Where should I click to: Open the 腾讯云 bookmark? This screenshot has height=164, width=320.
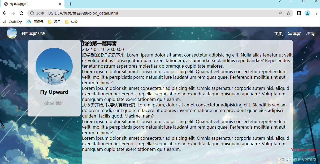35,22
